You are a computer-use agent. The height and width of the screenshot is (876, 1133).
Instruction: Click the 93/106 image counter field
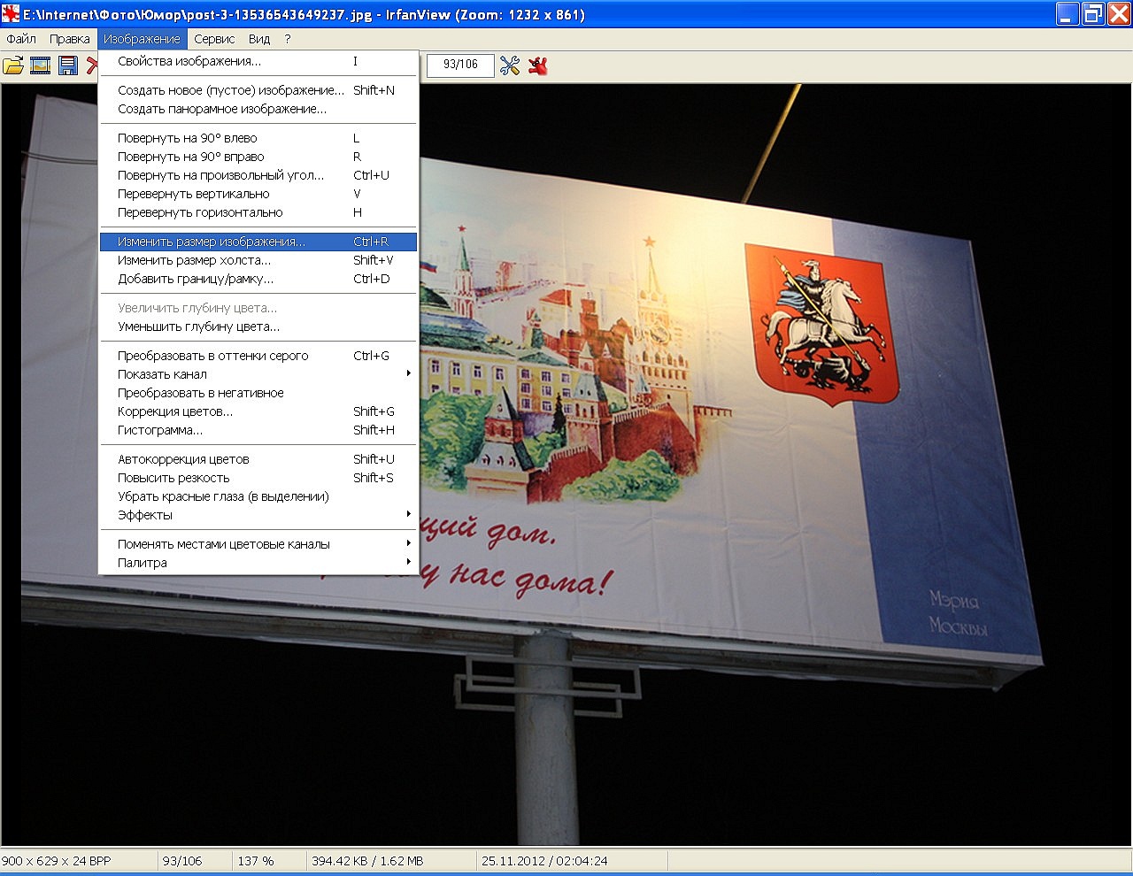click(x=460, y=65)
